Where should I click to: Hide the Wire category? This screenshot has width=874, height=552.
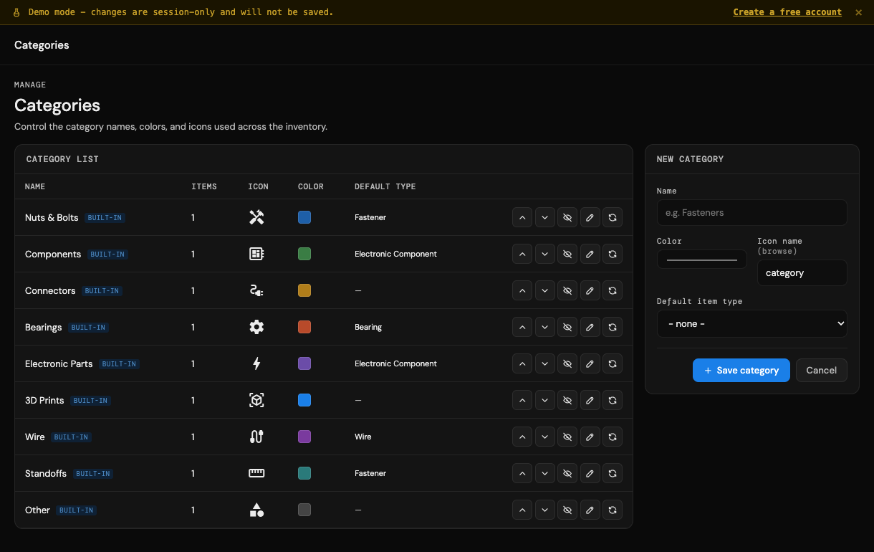[x=567, y=437]
